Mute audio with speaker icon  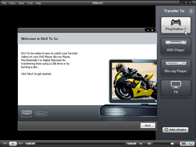[149, 144]
